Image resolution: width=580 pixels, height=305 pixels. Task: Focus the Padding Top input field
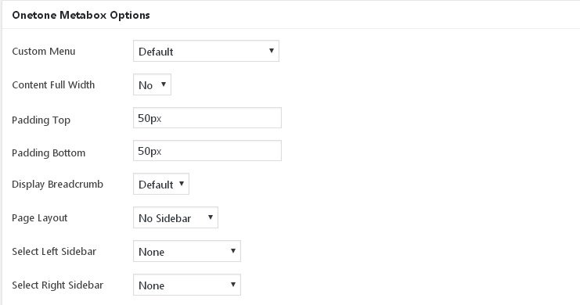coord(207,118)
